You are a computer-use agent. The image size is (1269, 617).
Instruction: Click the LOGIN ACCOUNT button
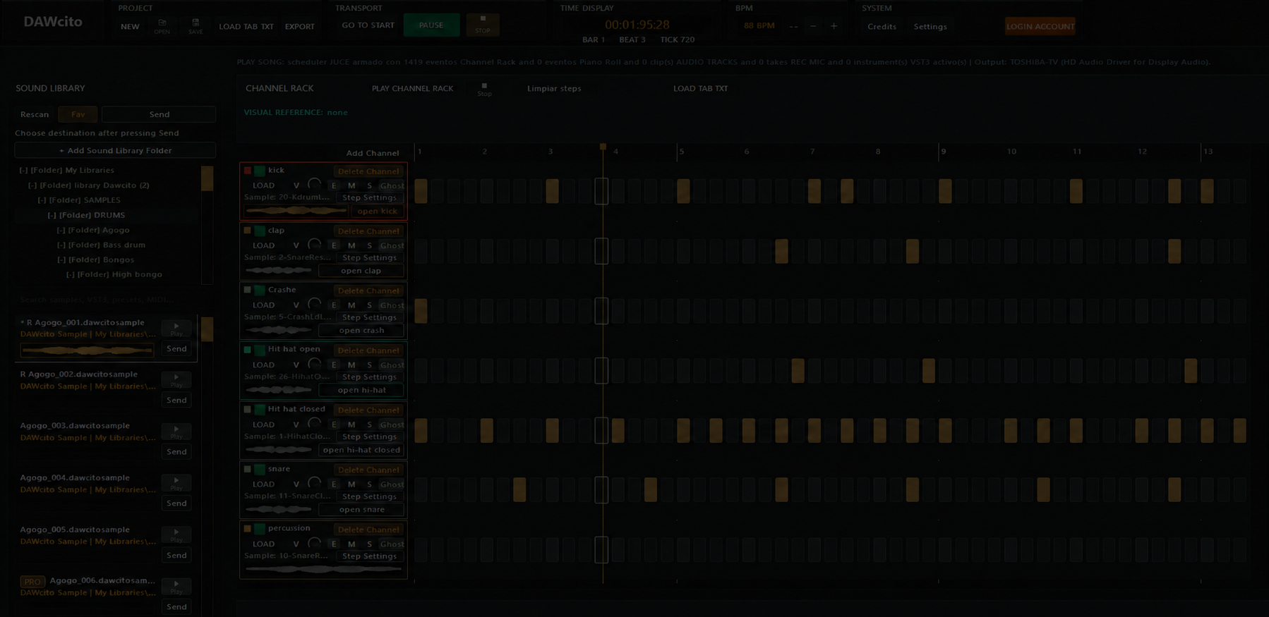pyautogui.click(x=1040, y=26)
